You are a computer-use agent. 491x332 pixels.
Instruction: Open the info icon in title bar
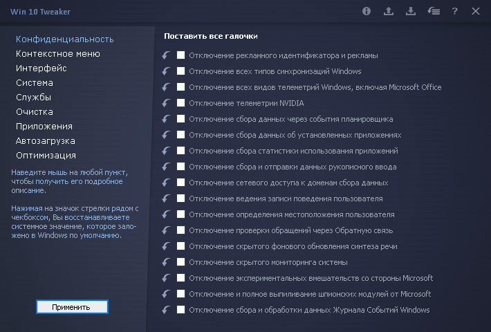[367, 11]
